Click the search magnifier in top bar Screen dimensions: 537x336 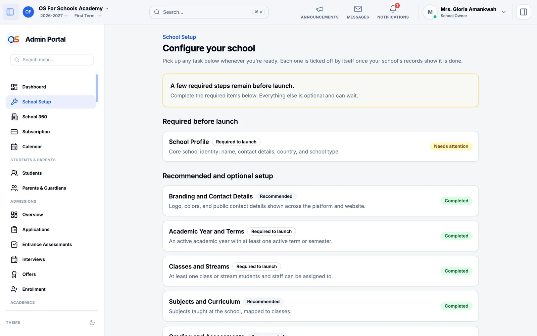click(157, 12)
